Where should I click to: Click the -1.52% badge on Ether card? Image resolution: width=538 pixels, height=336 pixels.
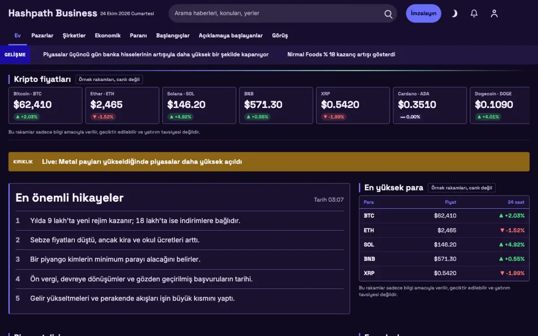(103, 117)
